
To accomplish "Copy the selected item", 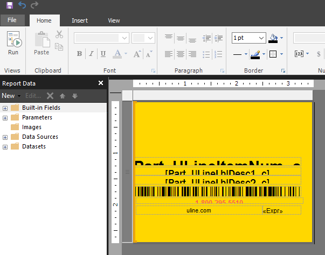I will point(59,47).
